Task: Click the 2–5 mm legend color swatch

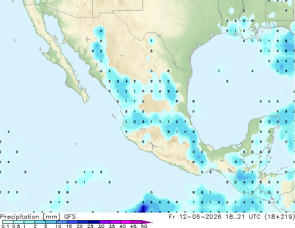Action: [x=40, y=222]
